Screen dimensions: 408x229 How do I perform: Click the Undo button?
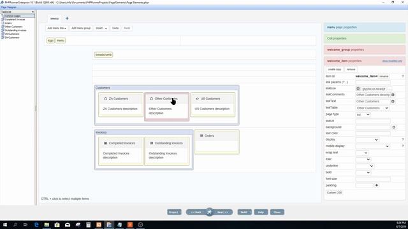[x=115, y=28]
